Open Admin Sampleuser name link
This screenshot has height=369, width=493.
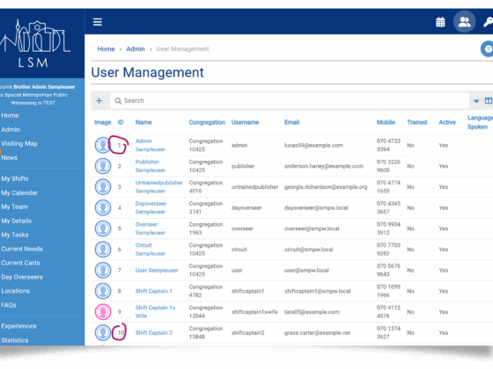click(151, 145)
